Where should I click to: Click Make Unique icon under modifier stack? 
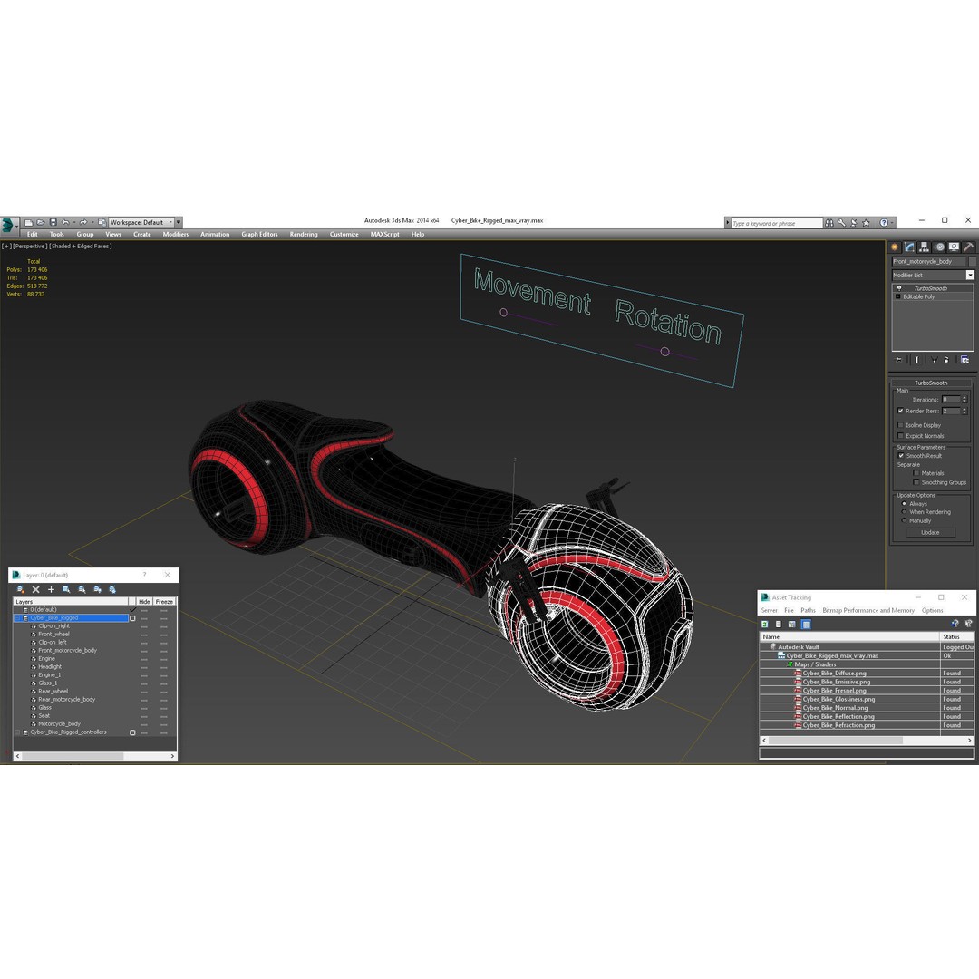coord(934,360)
